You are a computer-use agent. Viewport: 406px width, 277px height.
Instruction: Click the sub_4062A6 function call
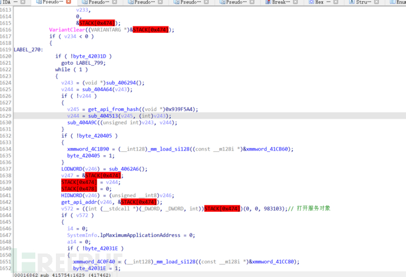point(124,169)
